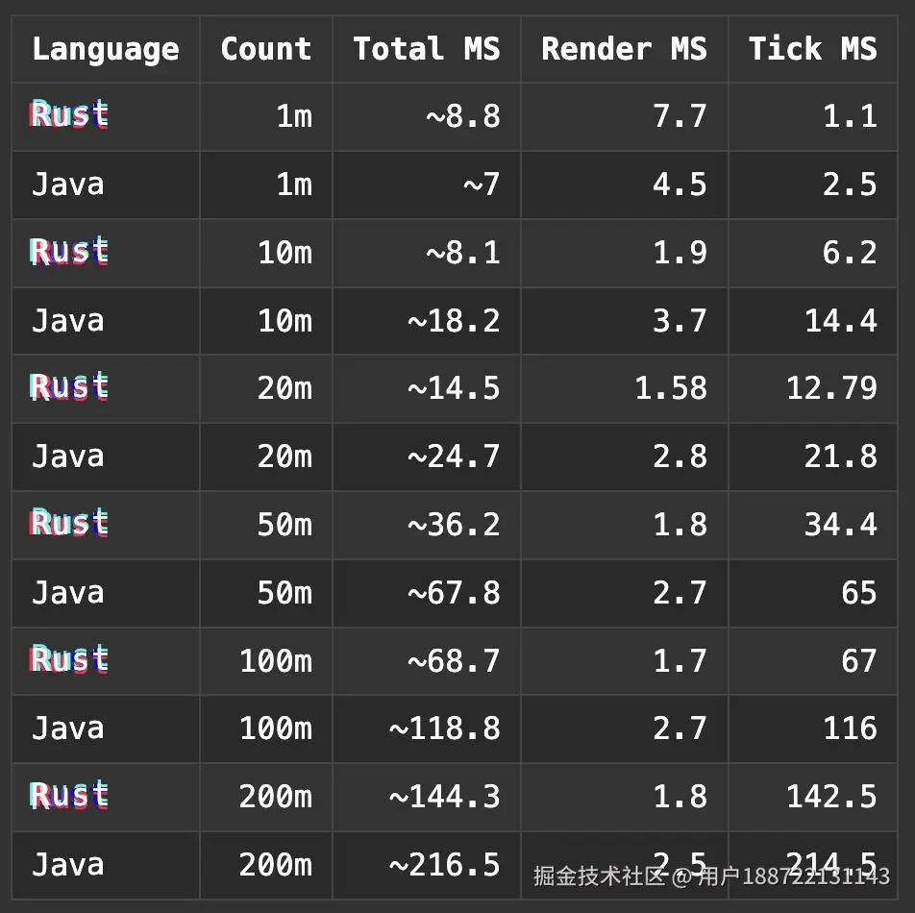Click the Tick MS value 1.1
915x913 pixels.
coord(851,116)
